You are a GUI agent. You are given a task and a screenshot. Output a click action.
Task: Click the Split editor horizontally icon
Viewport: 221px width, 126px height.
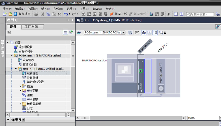176,14
